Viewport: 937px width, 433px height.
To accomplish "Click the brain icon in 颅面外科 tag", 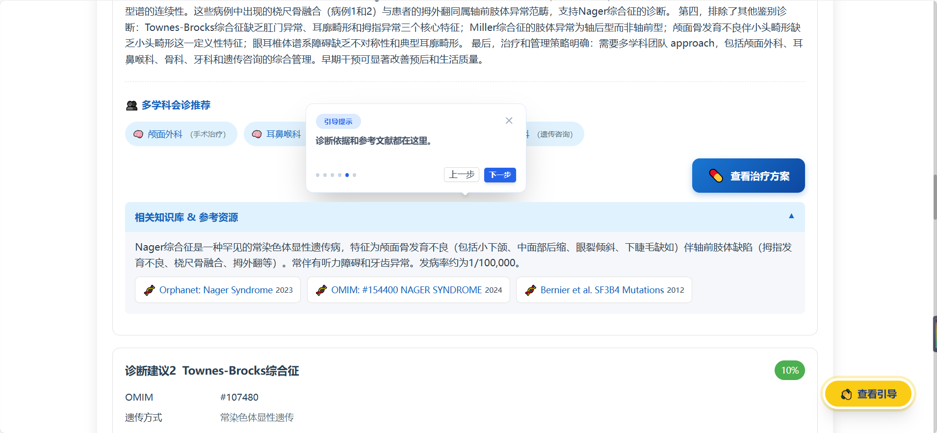I will click(x=138, y=134).
